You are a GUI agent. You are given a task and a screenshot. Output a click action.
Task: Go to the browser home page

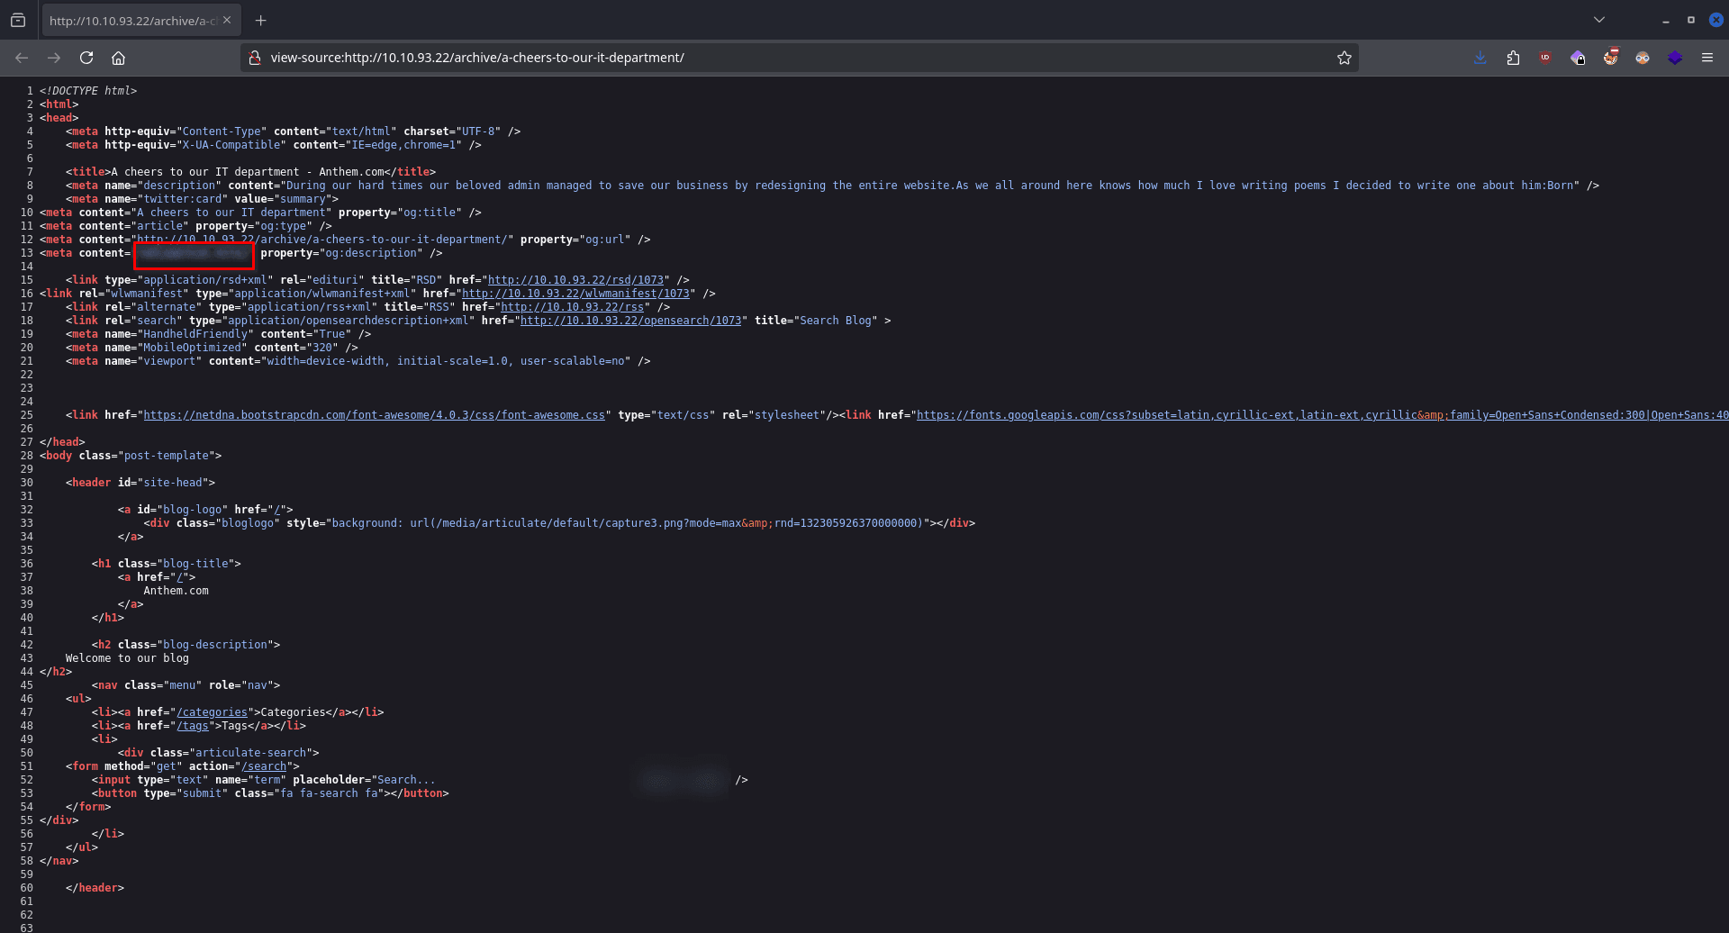118,58
